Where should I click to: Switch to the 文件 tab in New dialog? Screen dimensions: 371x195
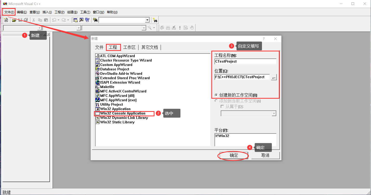click(99, 47)
